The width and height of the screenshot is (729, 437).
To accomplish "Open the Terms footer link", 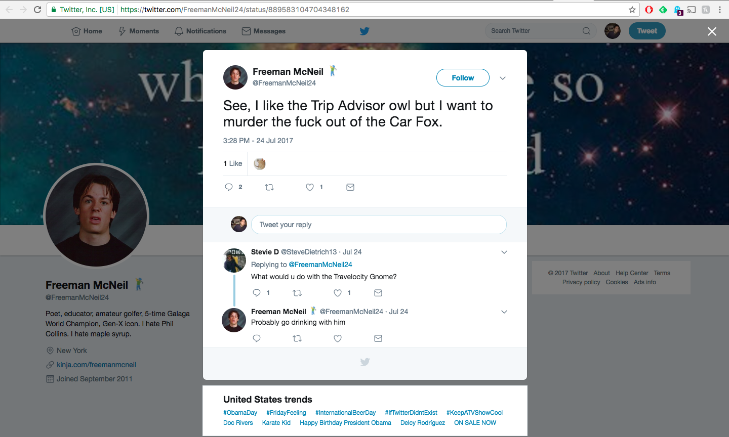I will tap(662, 273).
